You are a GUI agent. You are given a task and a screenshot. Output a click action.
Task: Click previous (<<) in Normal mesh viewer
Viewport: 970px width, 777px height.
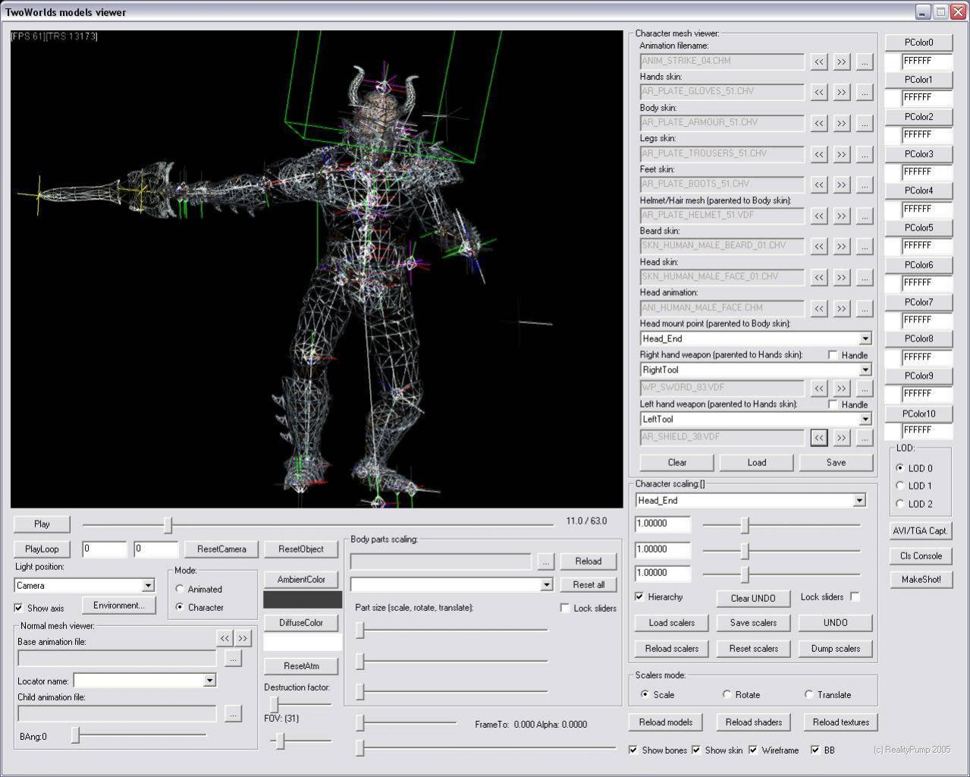[224, 638]
